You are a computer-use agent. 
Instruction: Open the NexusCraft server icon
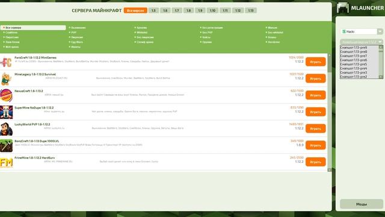[x=6, y=95]
